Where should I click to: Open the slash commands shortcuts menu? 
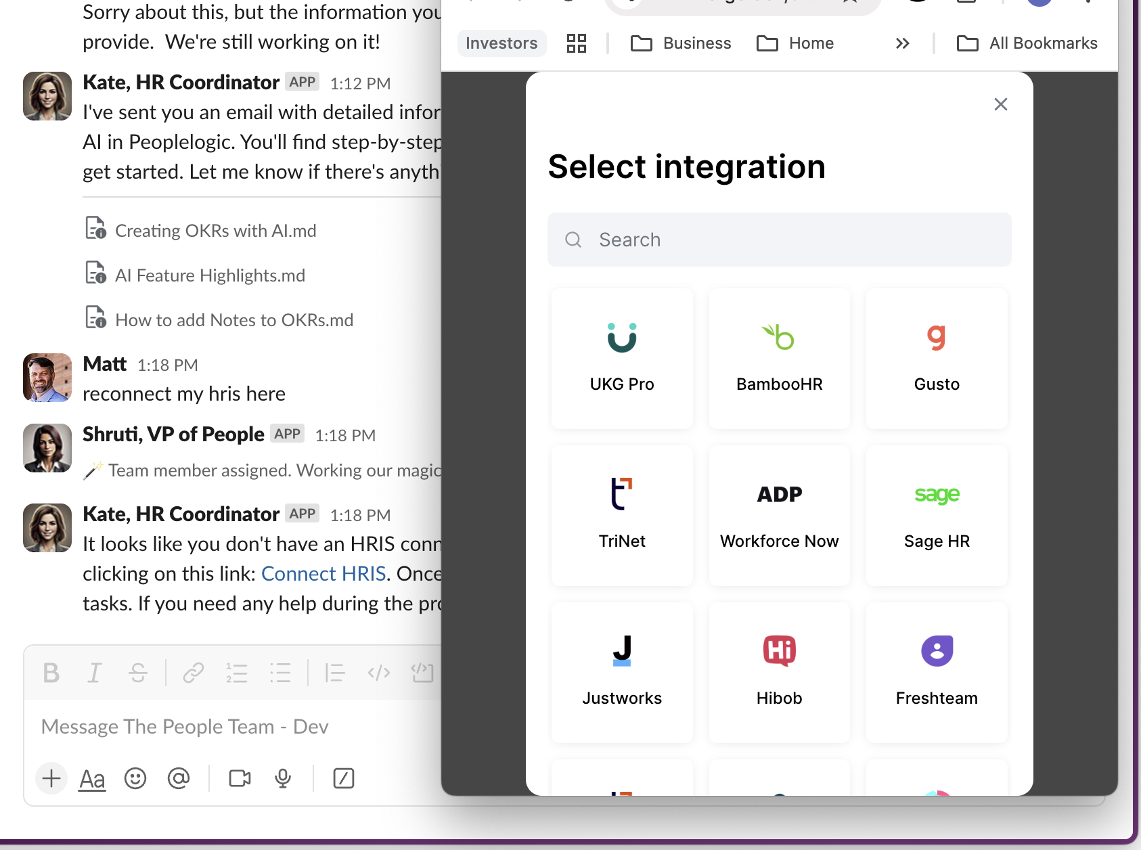(344, 778)
